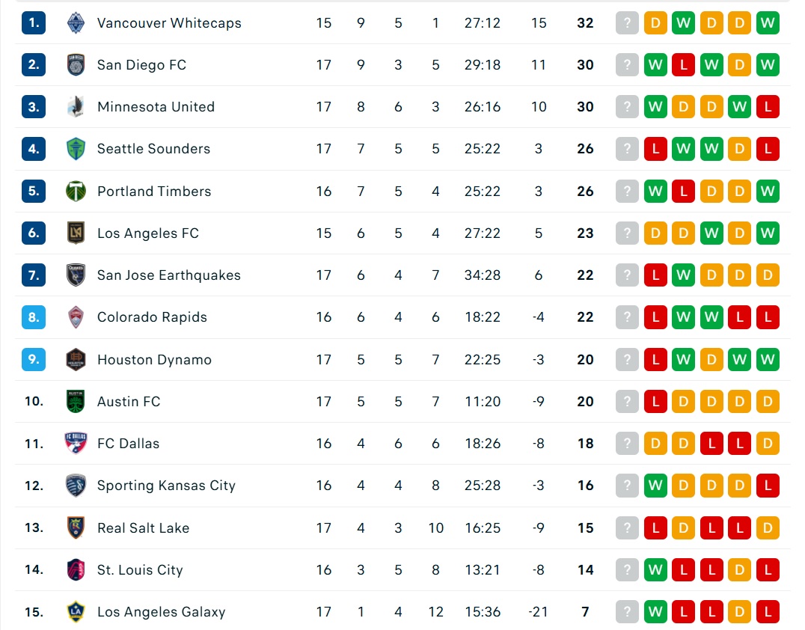The image size is (805, 630).
Task: Click the FC Dallas crest icon
Action: [x=76, y=443]
